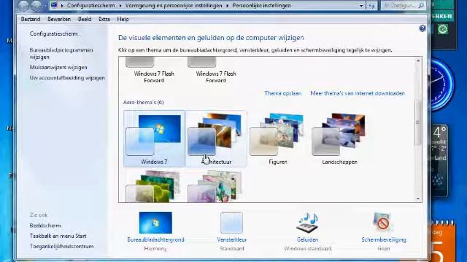
Task: Select the first Windows 7 Flash Forward theme
Action: (x=154, y=71)
